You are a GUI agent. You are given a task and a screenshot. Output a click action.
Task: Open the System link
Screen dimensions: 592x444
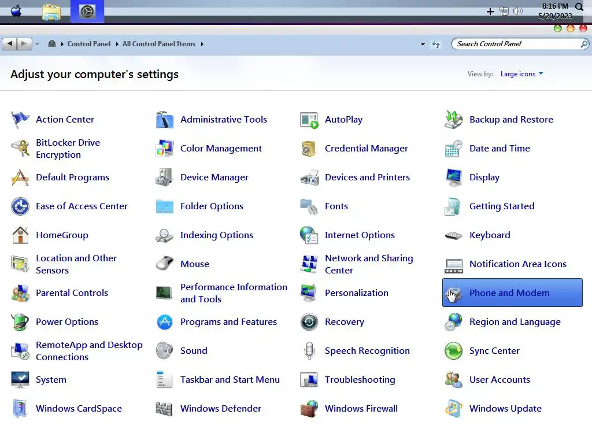click(51, 380)
